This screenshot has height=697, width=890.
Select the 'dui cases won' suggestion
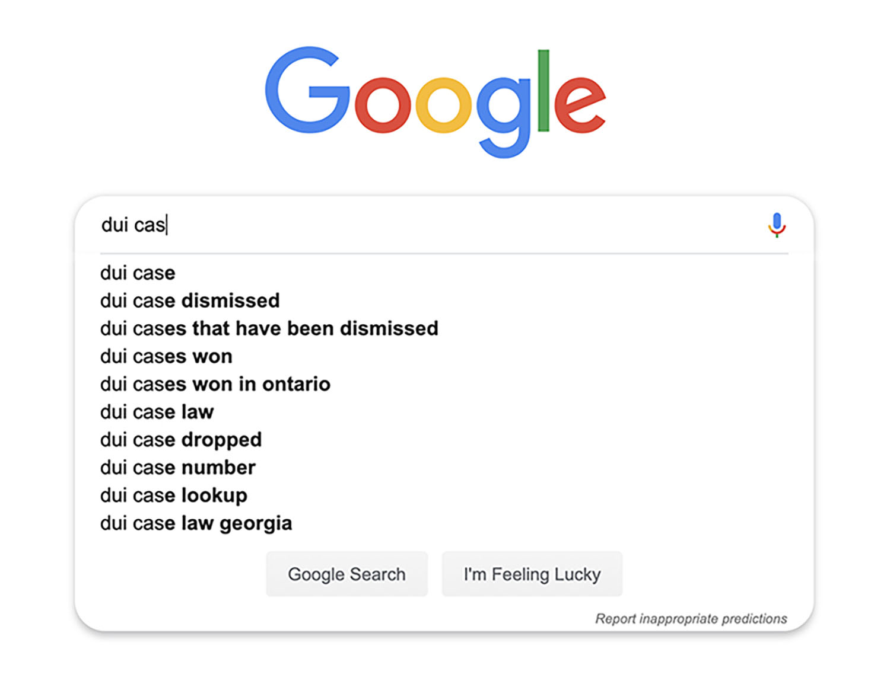click(166, 356)
